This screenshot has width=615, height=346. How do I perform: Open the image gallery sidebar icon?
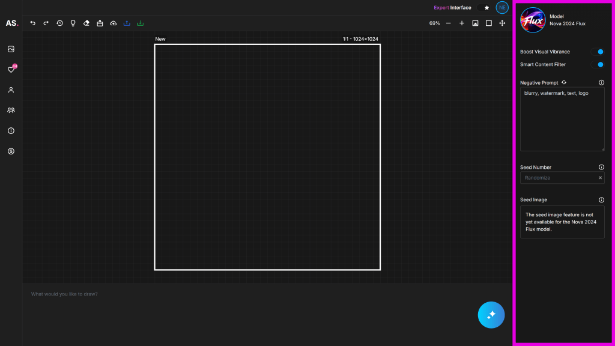[x=11, y=49]
